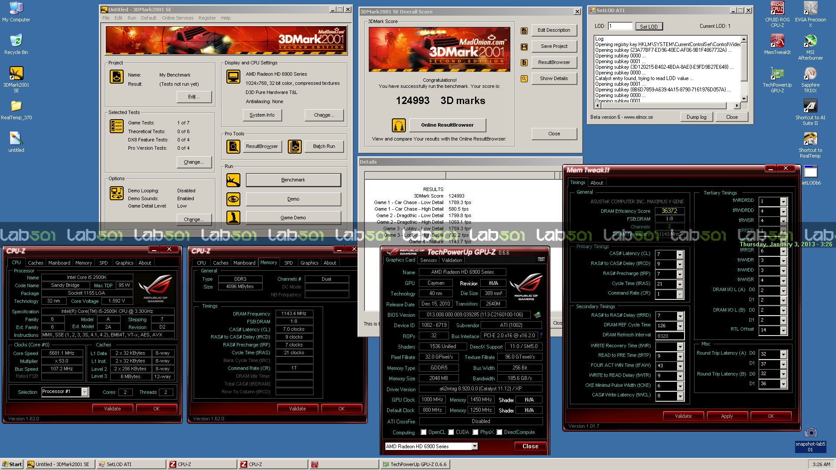The height and width of the screenshot is (470, 836).
Task: Open the tWRDRDD tertiary timing dropdown
Action: pos(783,201)
